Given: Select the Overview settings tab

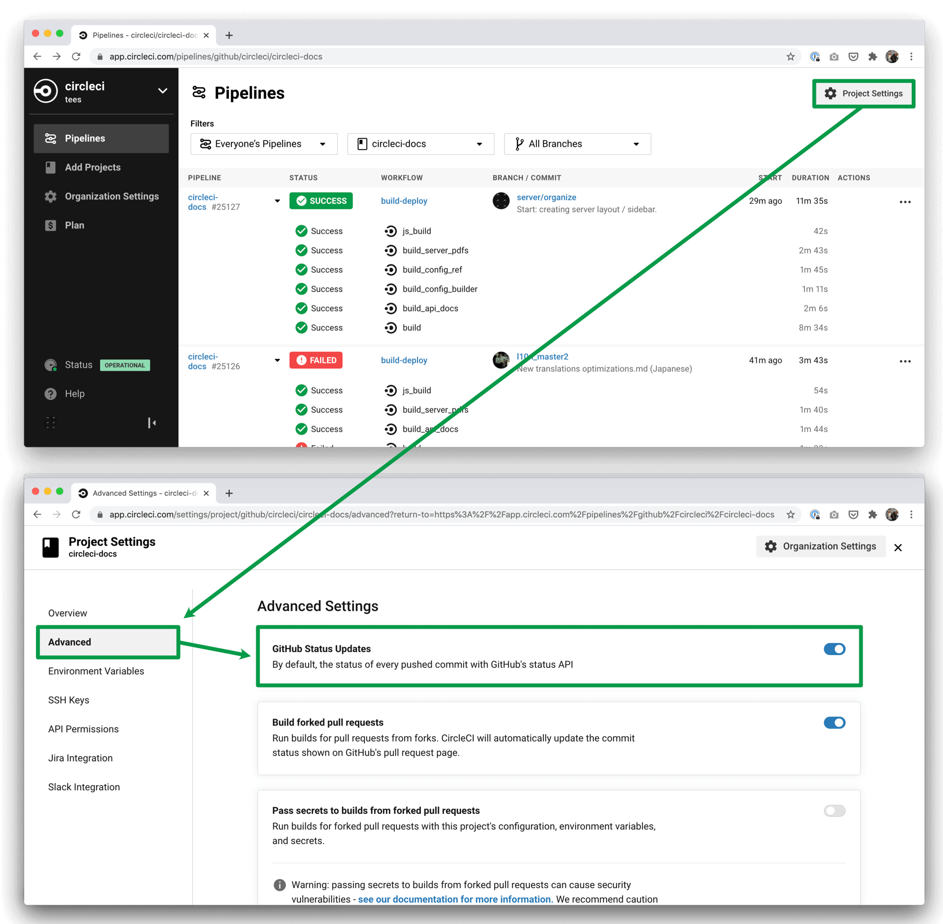Looking at the screenshot, I should [x=67, y=613].
